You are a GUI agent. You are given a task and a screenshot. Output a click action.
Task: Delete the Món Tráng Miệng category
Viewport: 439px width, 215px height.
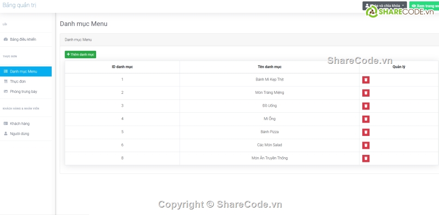coord(366,93)
